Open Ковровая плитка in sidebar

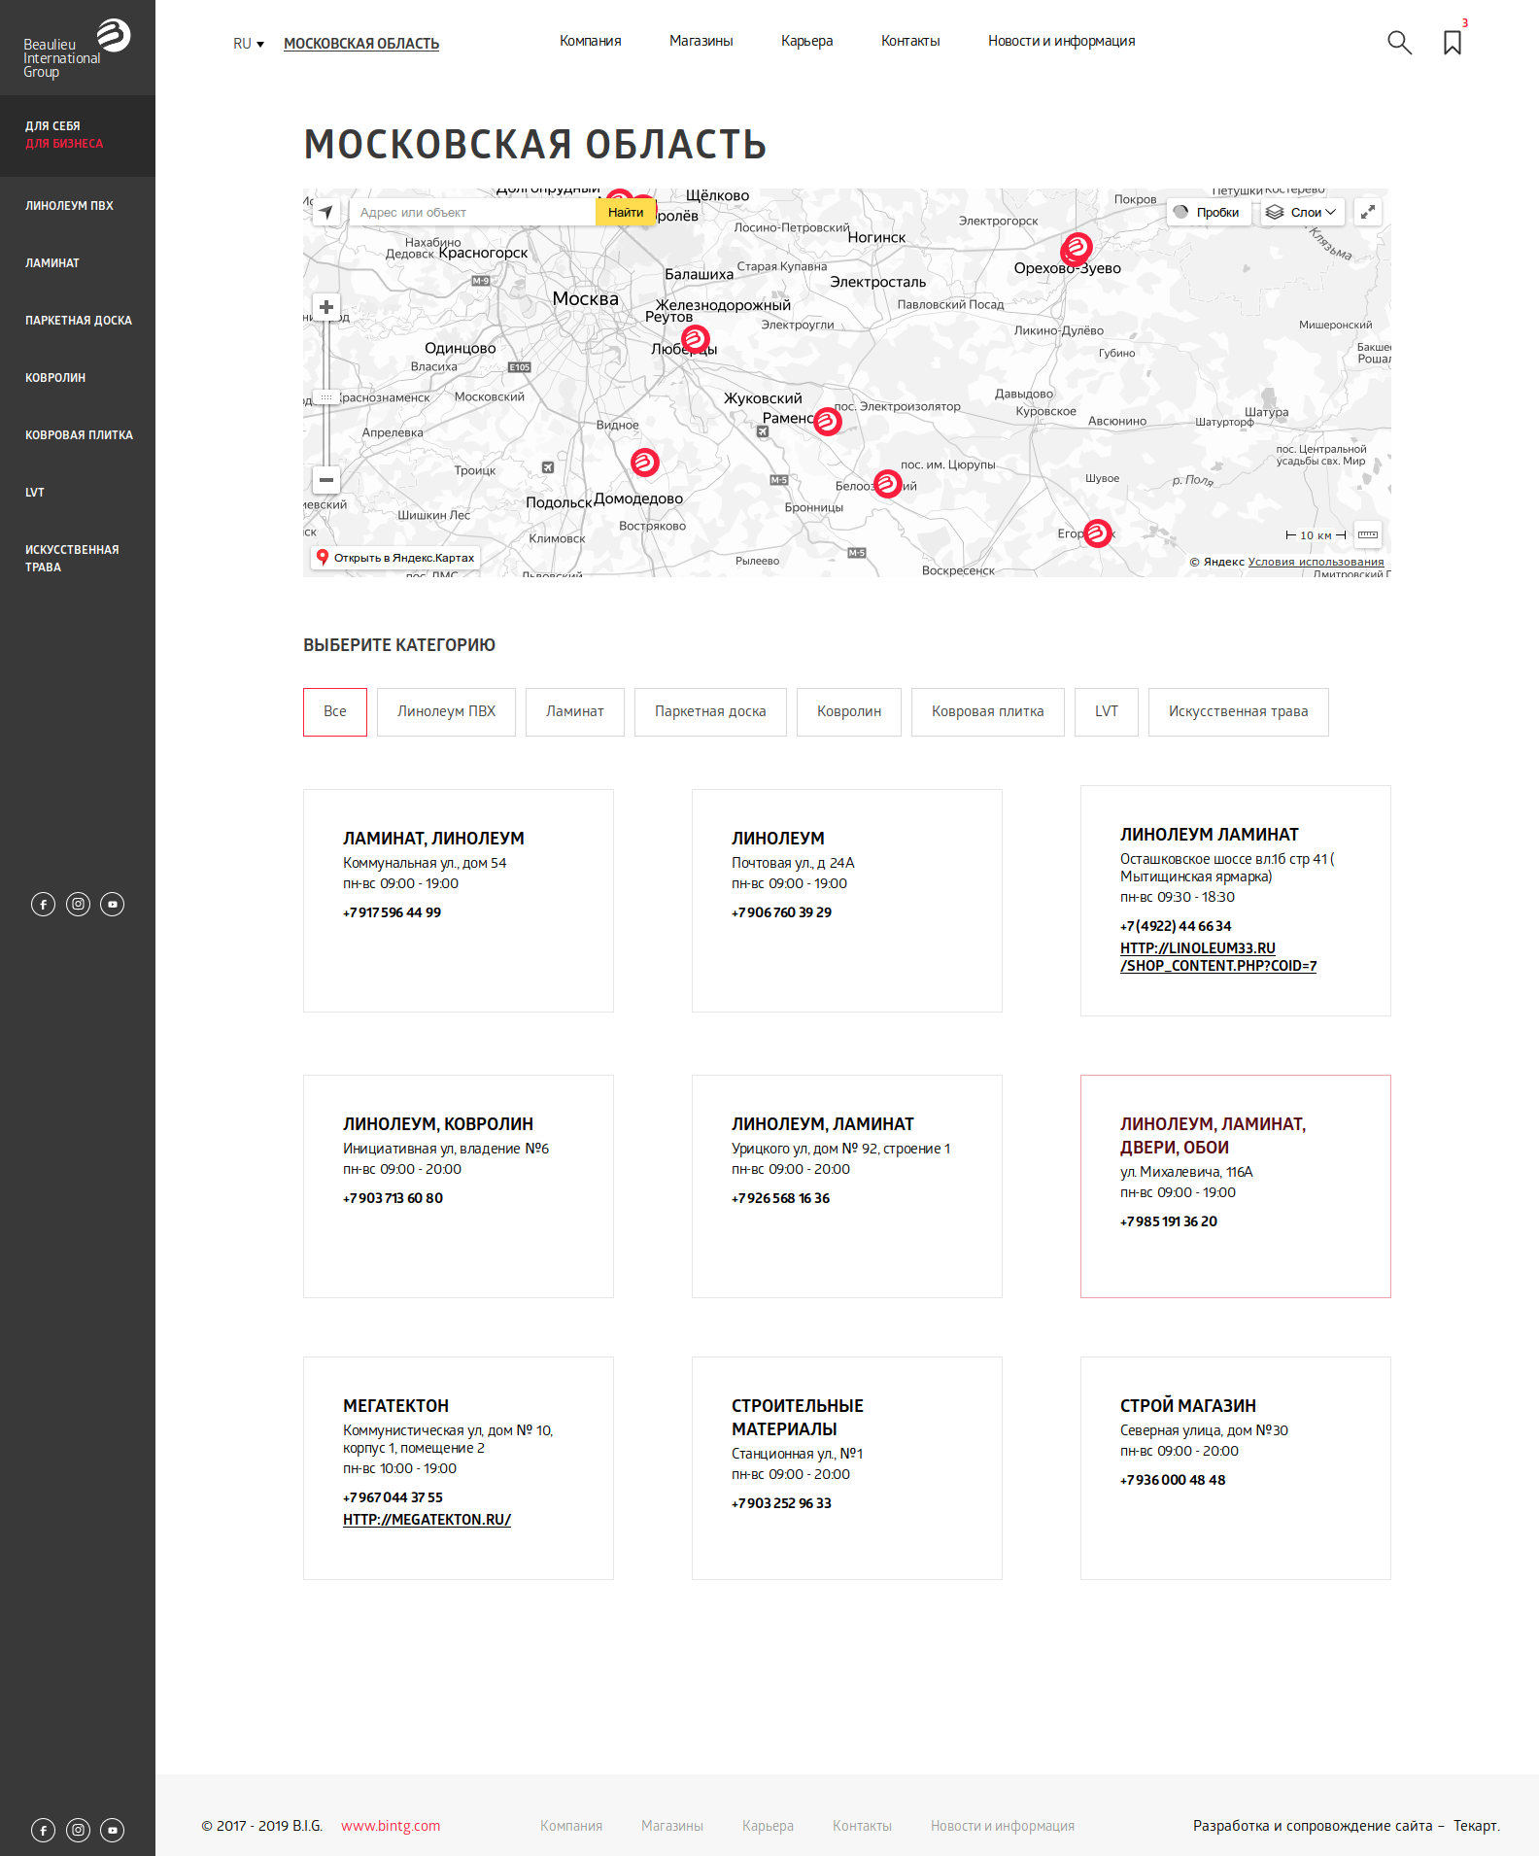tap(79, 435)
